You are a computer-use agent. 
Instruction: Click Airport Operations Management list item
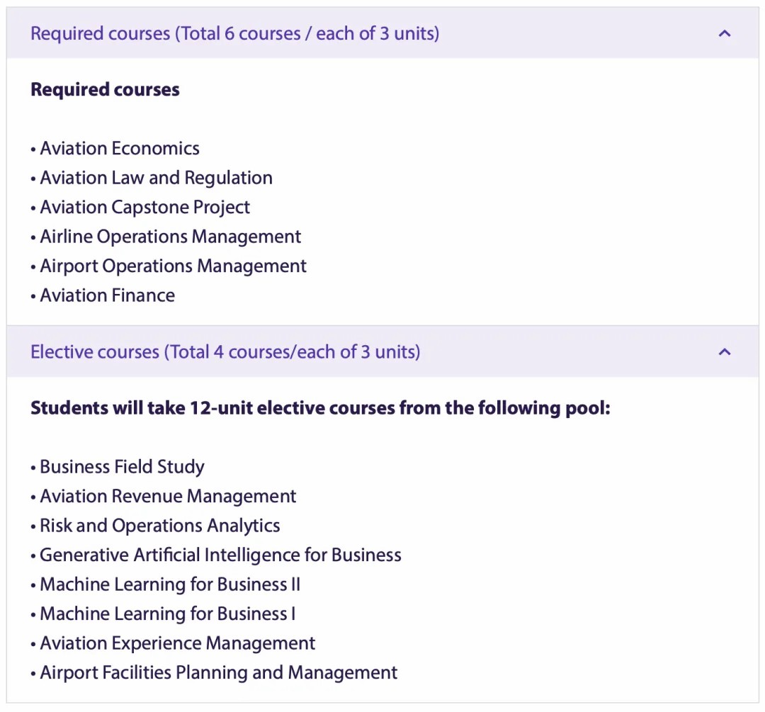pyautogui.click(x=173, y=266)
